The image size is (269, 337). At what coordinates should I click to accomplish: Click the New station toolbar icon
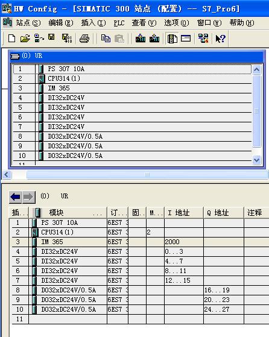click(x=11, y=39)
